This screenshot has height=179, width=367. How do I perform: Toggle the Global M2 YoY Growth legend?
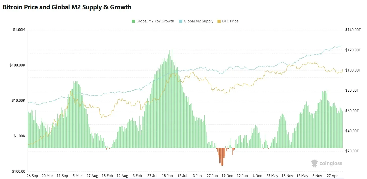click(153, 21)
